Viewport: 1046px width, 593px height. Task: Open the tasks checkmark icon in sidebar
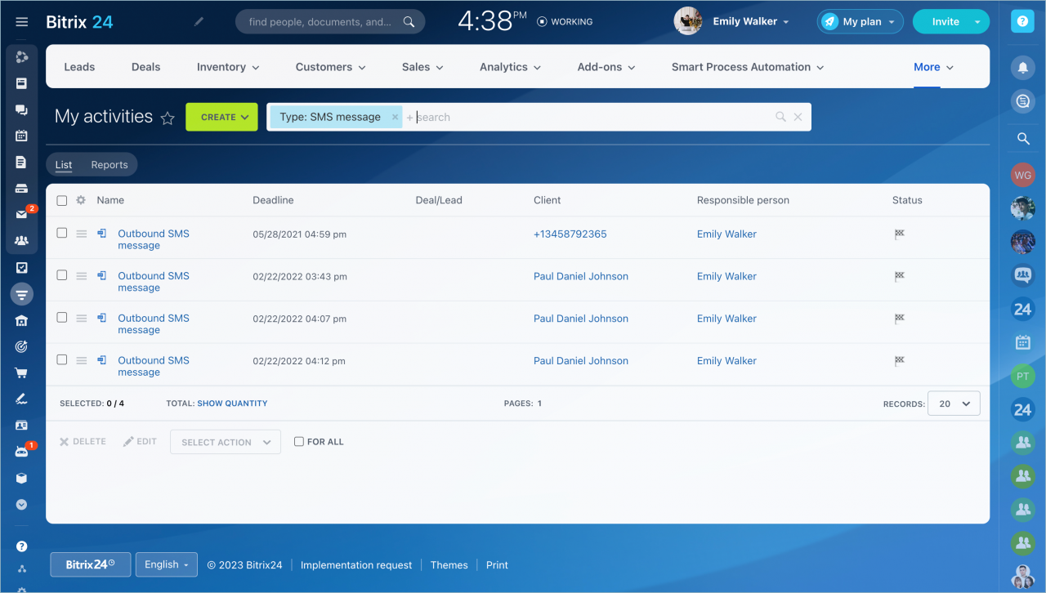click(x=22, y=267)
